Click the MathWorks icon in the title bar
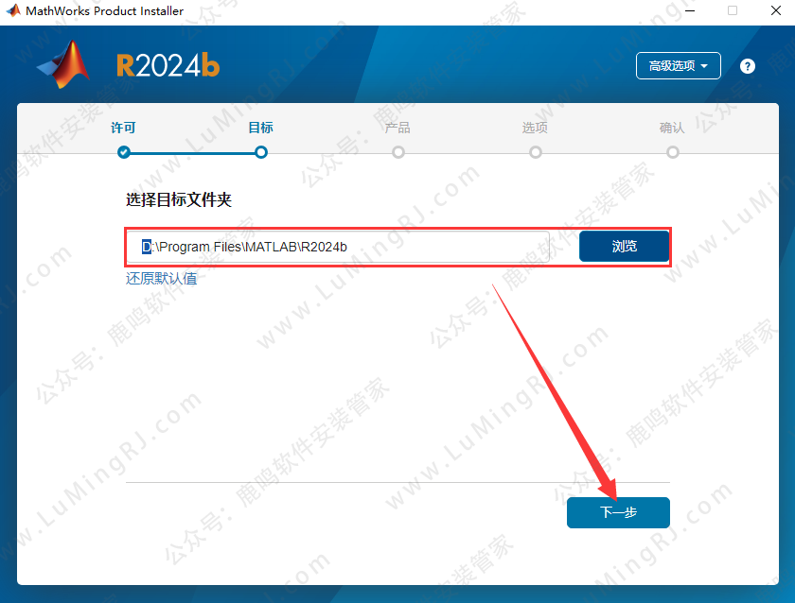 coord(13,10)
